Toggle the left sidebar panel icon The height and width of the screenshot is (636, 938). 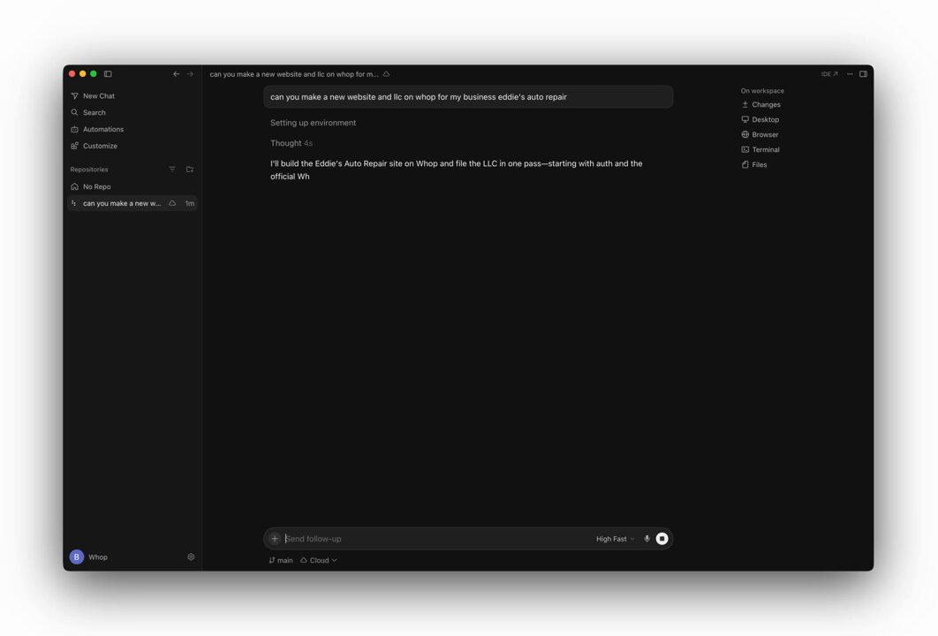pyautogui.click(x=108, y=74)
